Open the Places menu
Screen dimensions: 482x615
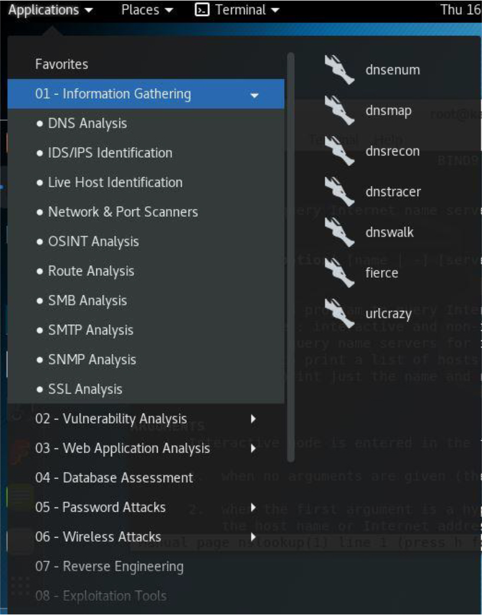(147, 10)
